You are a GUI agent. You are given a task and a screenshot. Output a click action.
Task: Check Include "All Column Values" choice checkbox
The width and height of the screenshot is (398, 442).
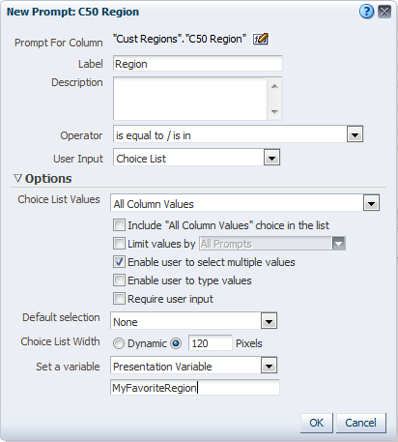click(119, 225)
